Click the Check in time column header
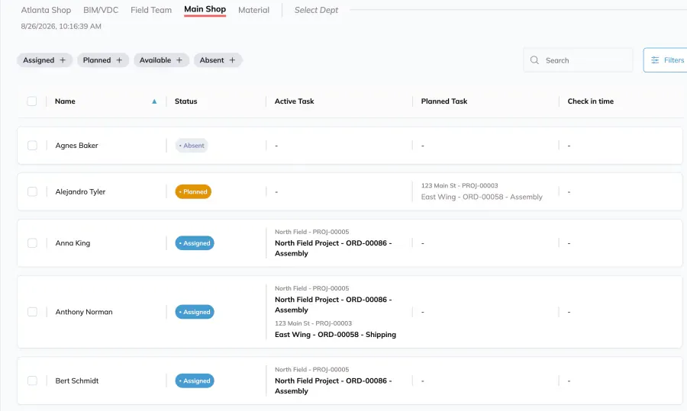The image size is (687, 411). pyautogui.click(x=591, y=101)
